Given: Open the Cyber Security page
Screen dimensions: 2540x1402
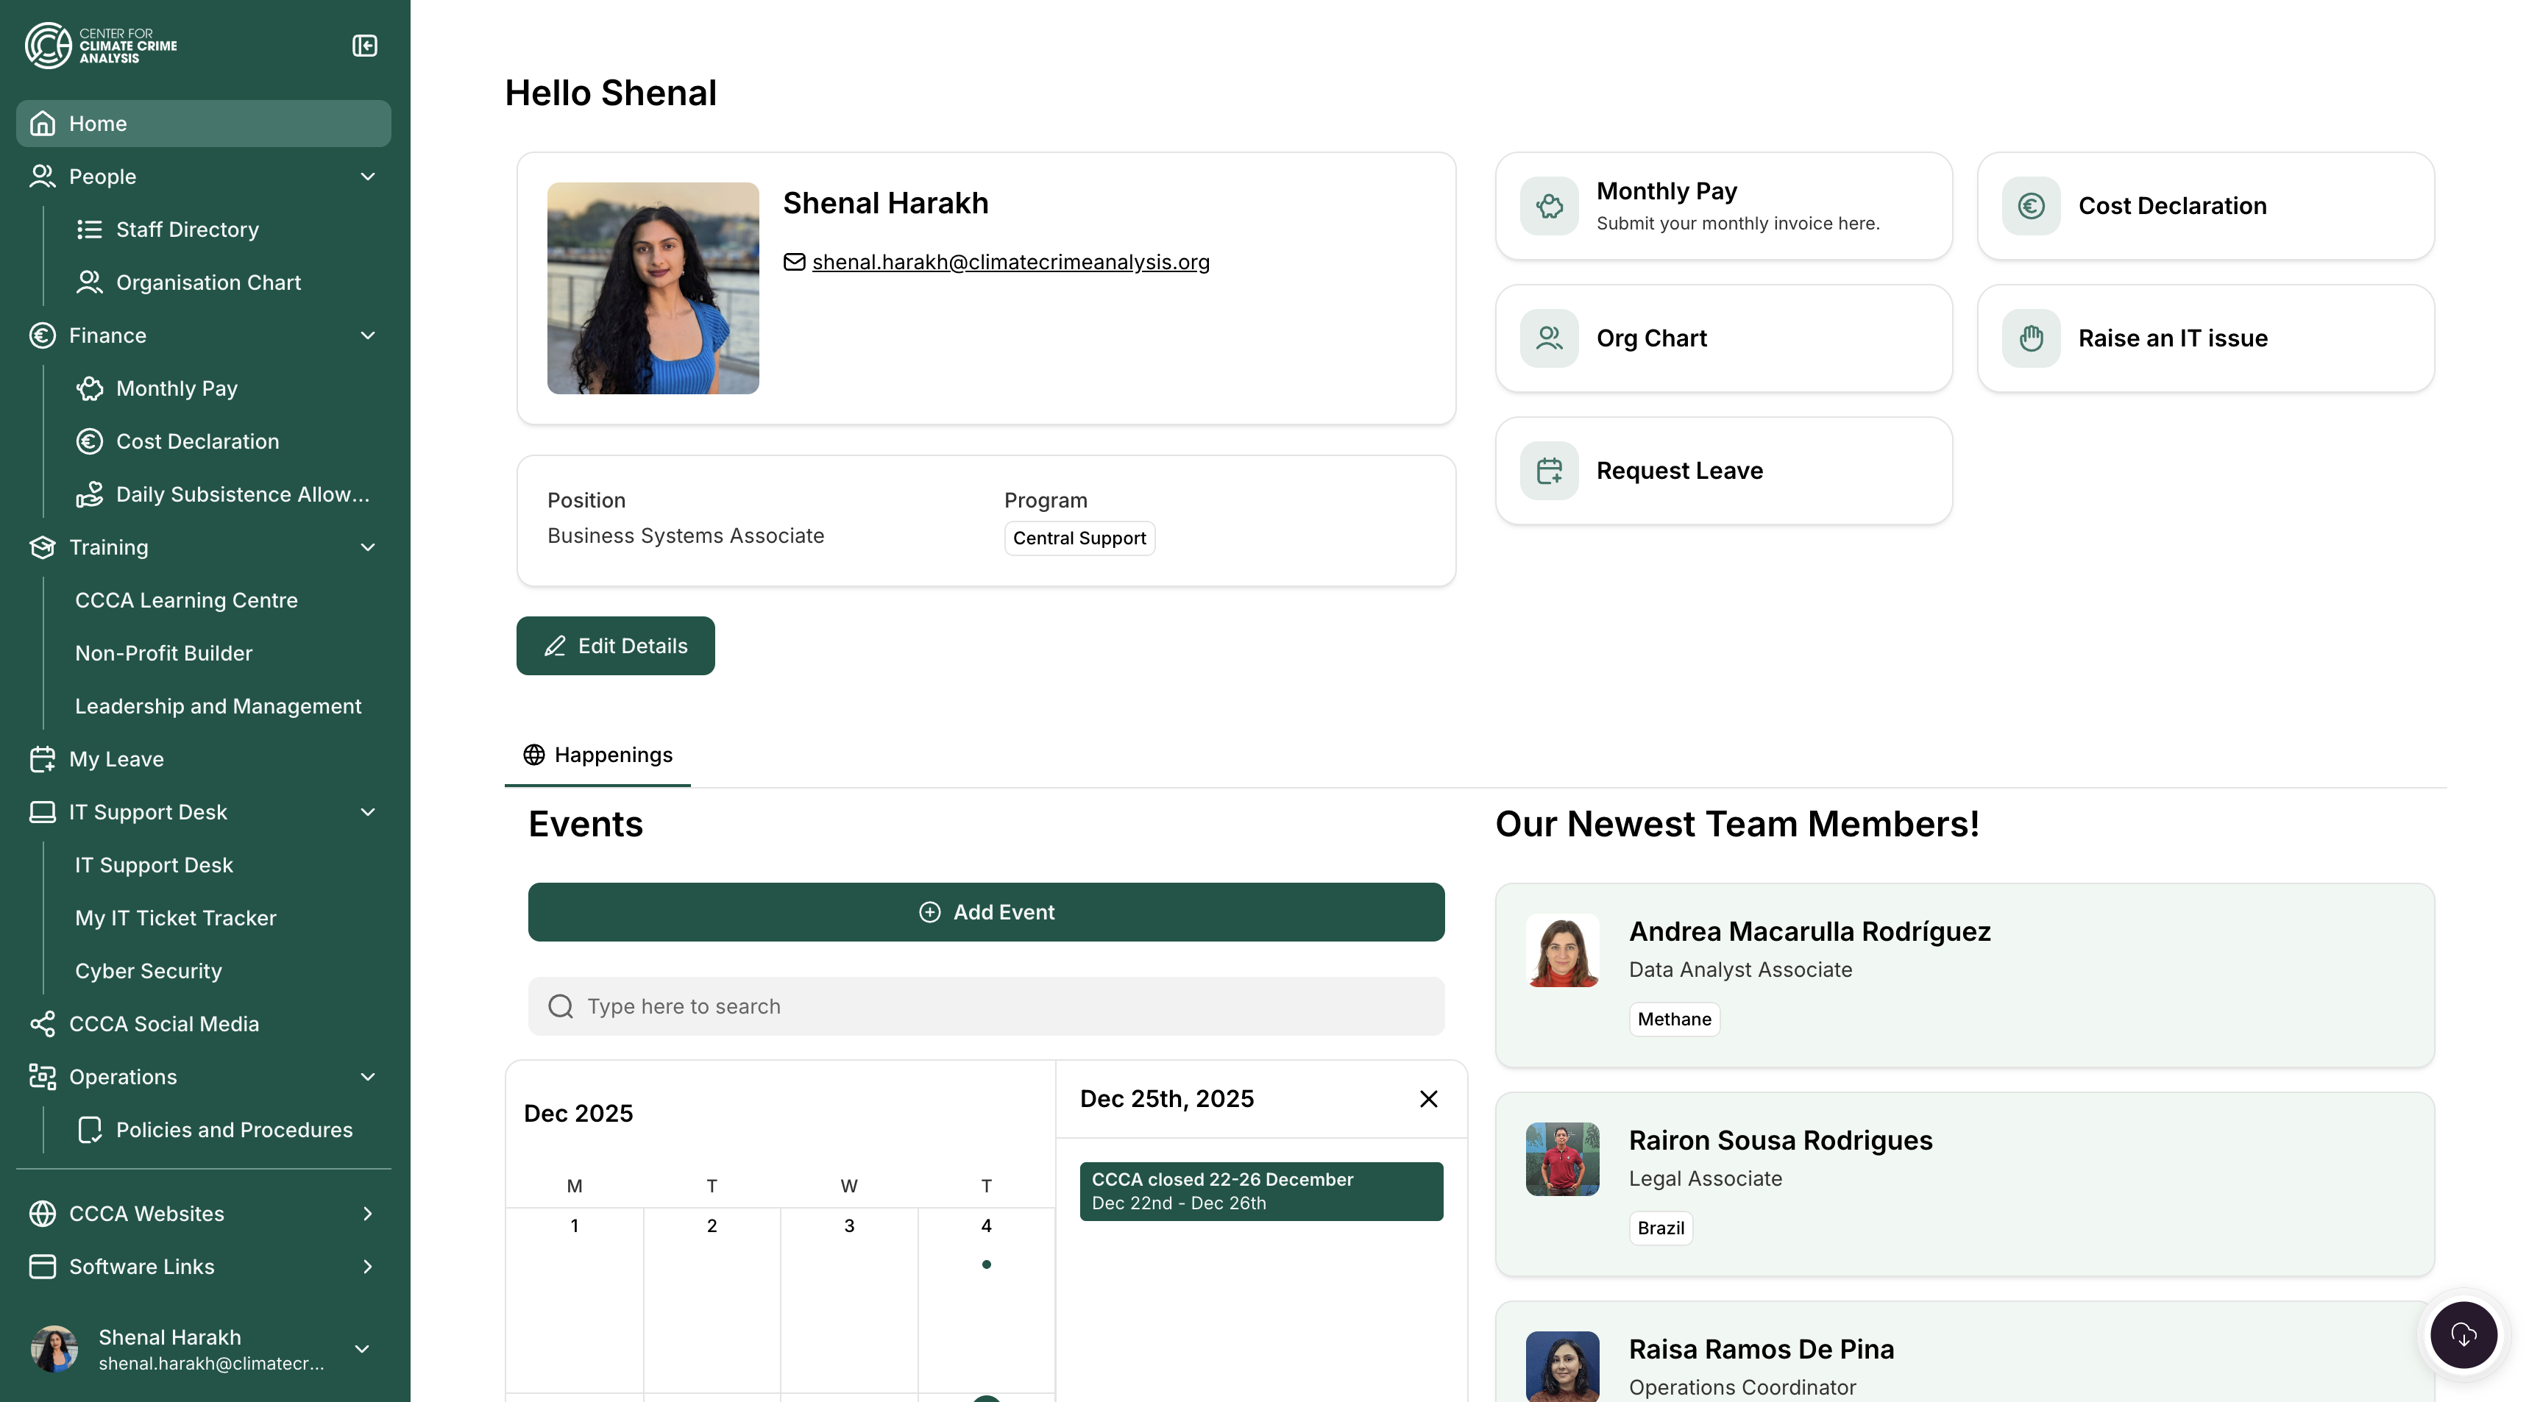Looking at the screenshot, I should (149, 970).
